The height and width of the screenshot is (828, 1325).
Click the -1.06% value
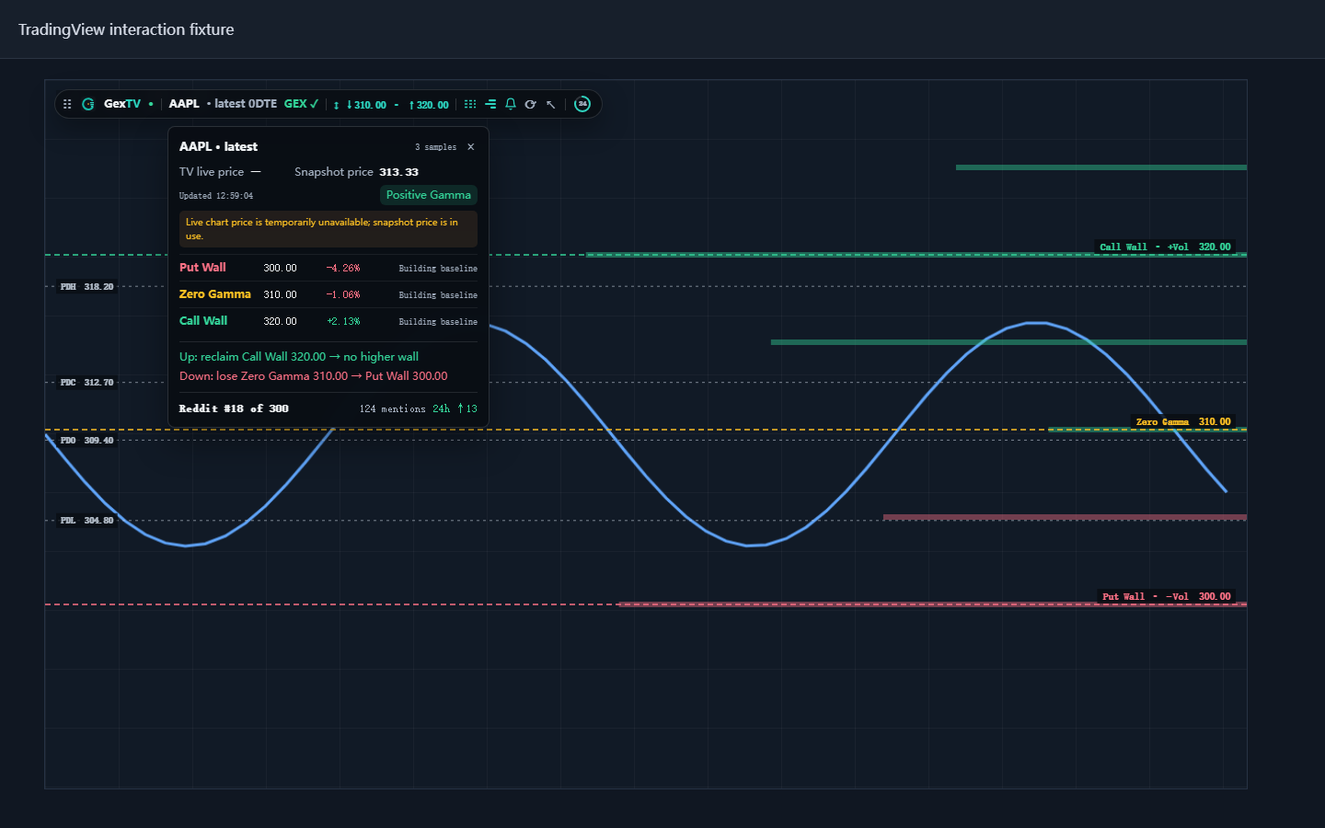click(343, 295)
